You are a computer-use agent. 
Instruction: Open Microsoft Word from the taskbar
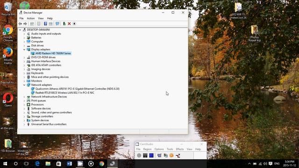pyautogui.click(x=70, y=164)
